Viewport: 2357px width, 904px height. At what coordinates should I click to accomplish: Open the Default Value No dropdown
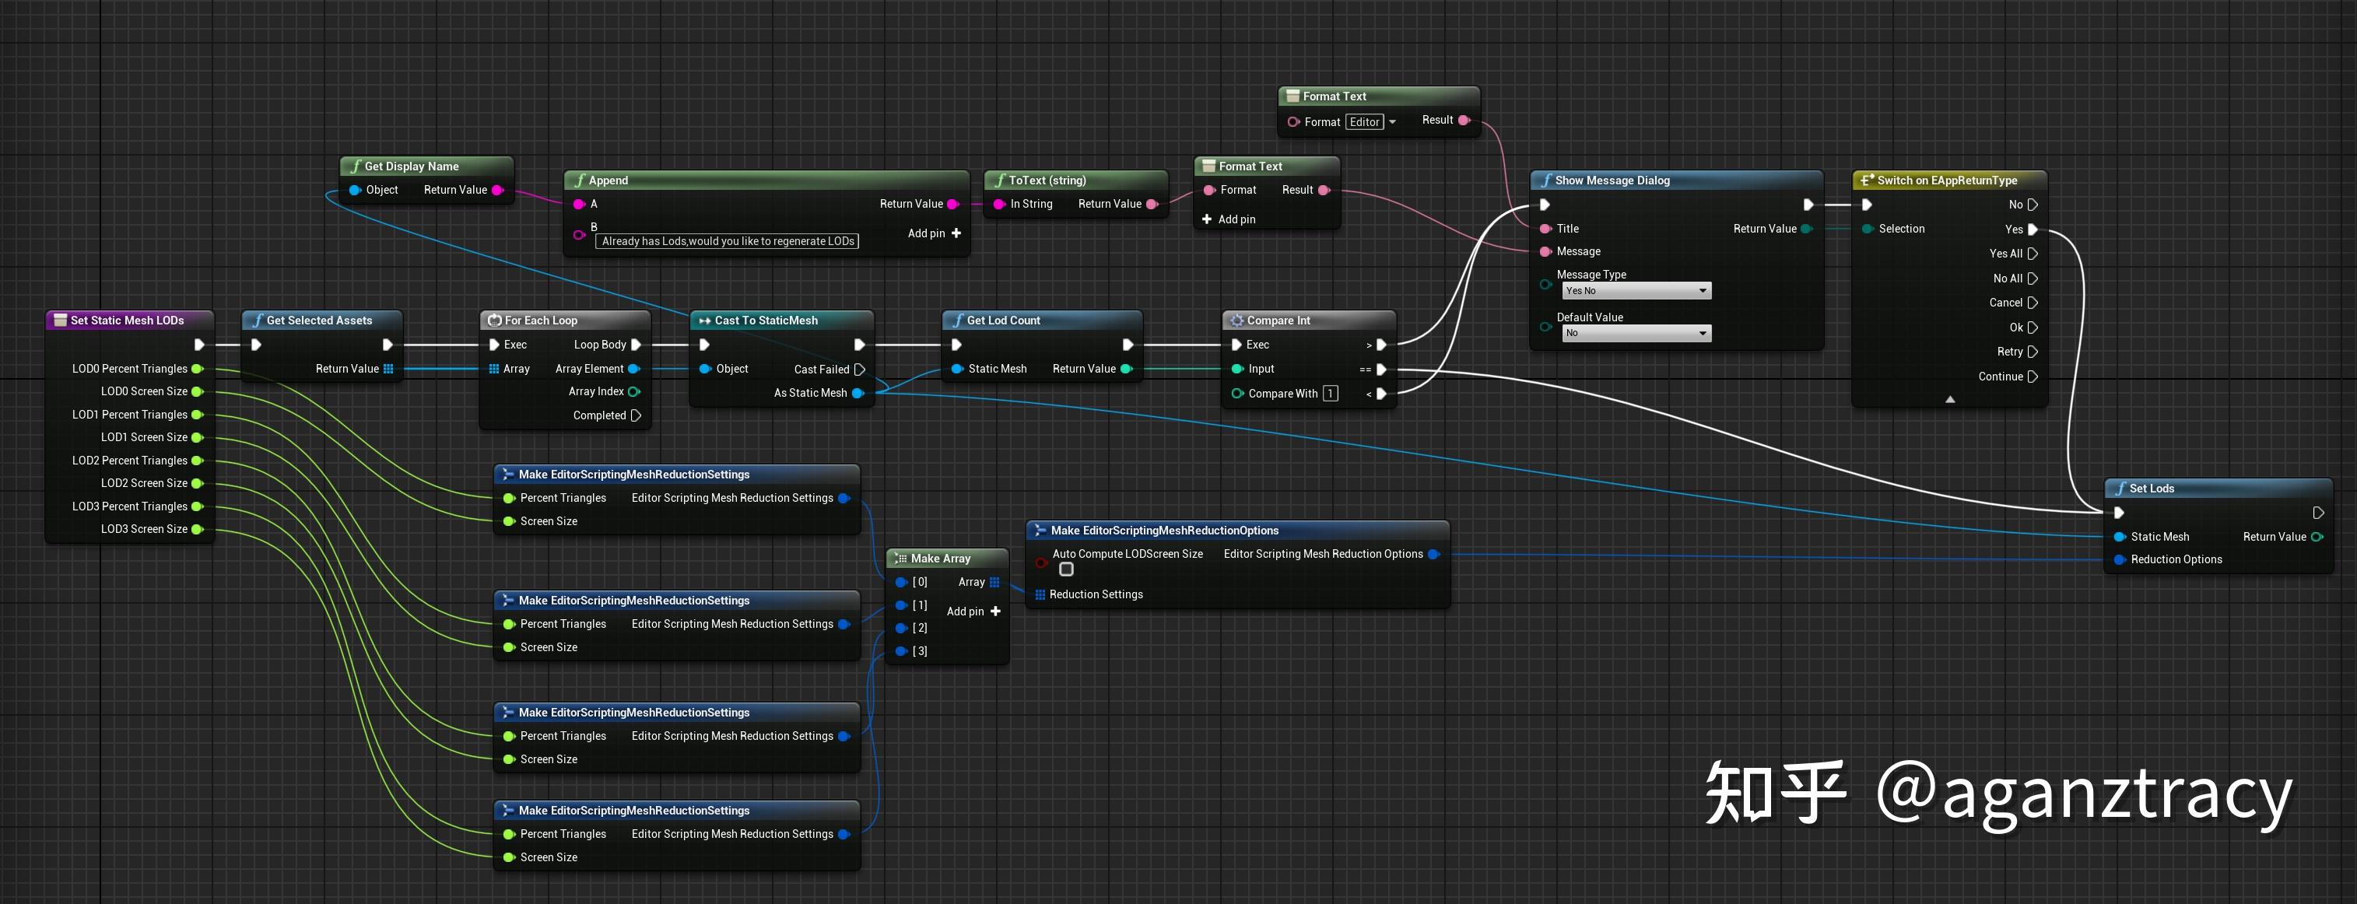pos(1637,333)
